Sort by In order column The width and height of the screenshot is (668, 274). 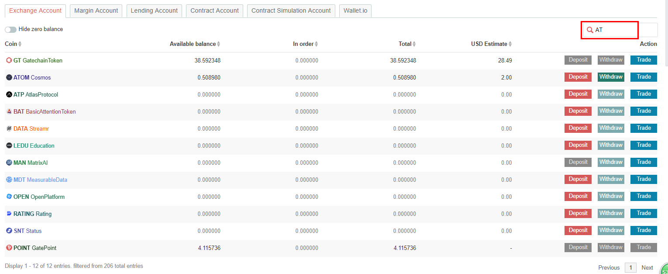306,44
